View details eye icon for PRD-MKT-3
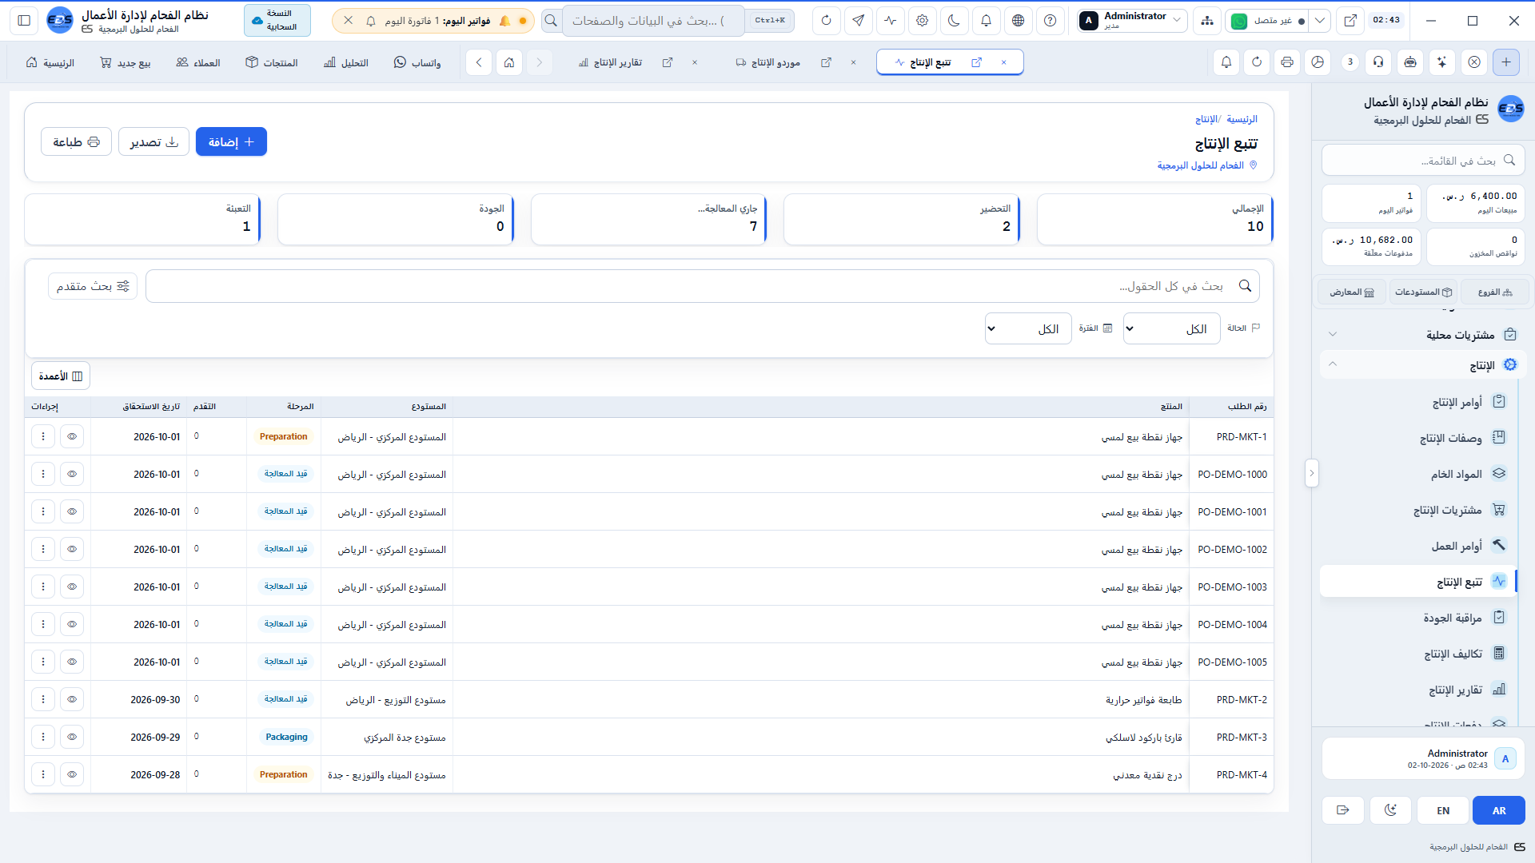1535x863 pixels. coord(72,738)
